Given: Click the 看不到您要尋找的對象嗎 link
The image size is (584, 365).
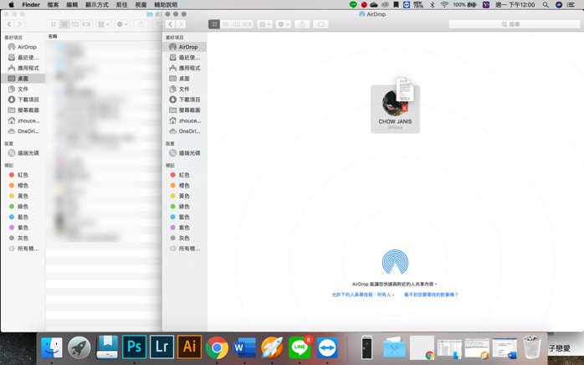Looking at the screenshot, I should tap(431, 295).
